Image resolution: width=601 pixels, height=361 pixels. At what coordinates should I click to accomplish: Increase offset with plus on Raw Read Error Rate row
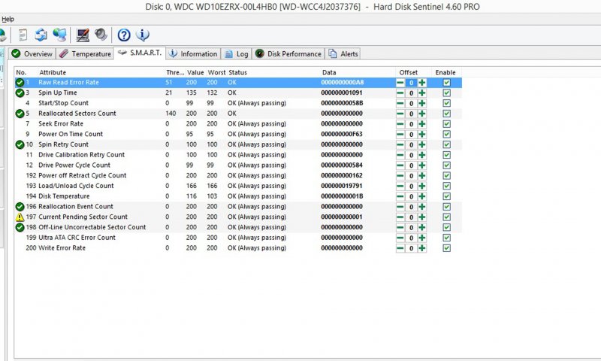(422, 83)
